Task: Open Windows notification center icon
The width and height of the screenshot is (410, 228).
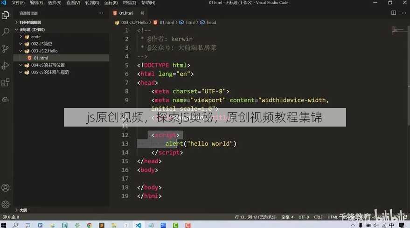Action: click(402, 225)
